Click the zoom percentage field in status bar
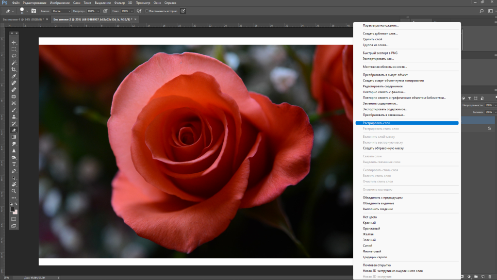Screen dimensions: 497x280 [7, 278]
